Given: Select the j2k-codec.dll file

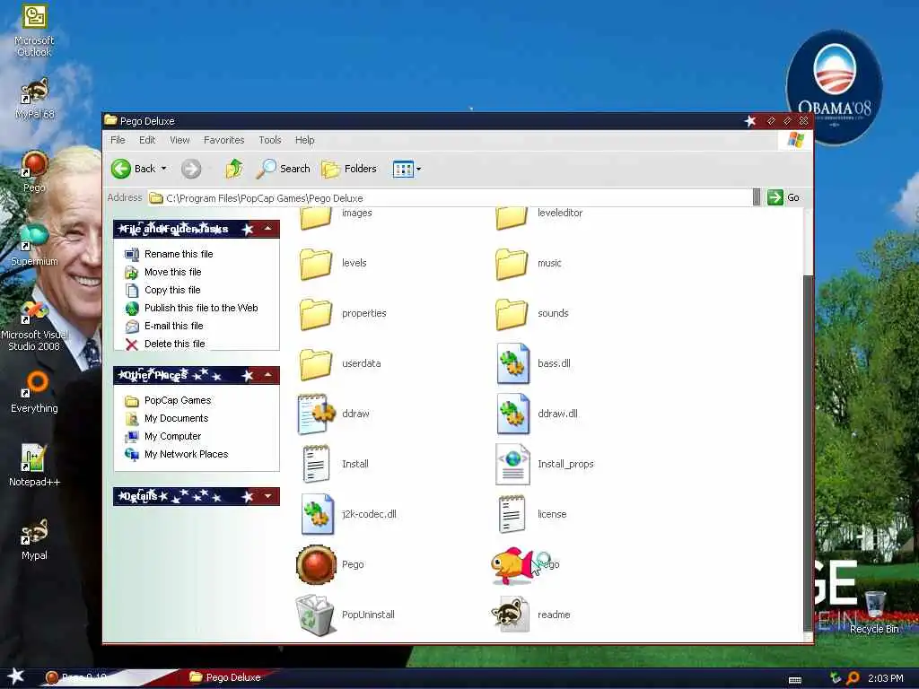Looking at the screenshot, I should (348, 514).
